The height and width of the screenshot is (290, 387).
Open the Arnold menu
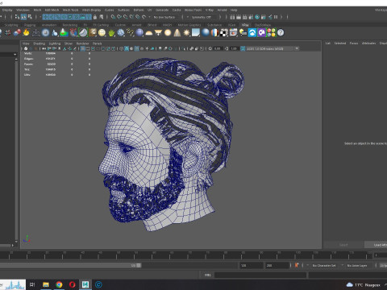(222, 10)
